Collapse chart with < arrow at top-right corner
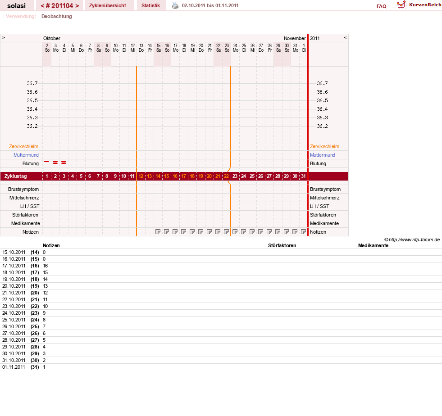 coord(345,37)
